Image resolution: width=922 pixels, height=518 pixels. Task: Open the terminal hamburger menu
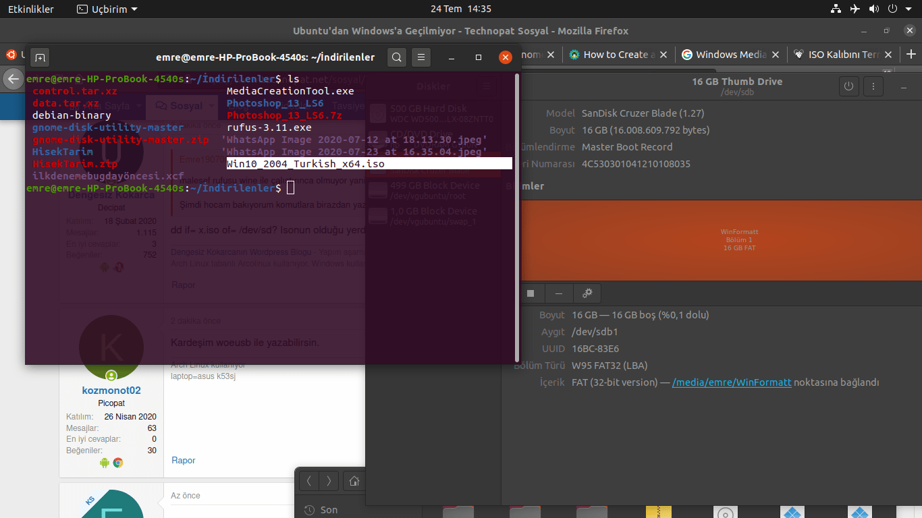(x=421, y=57)
